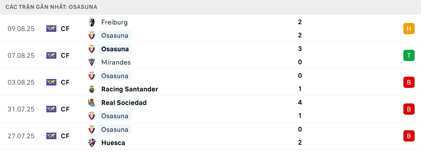Click Osasuna crest in the Mirandes match
The width and height of the screenshot is (427, 153).
92,49
